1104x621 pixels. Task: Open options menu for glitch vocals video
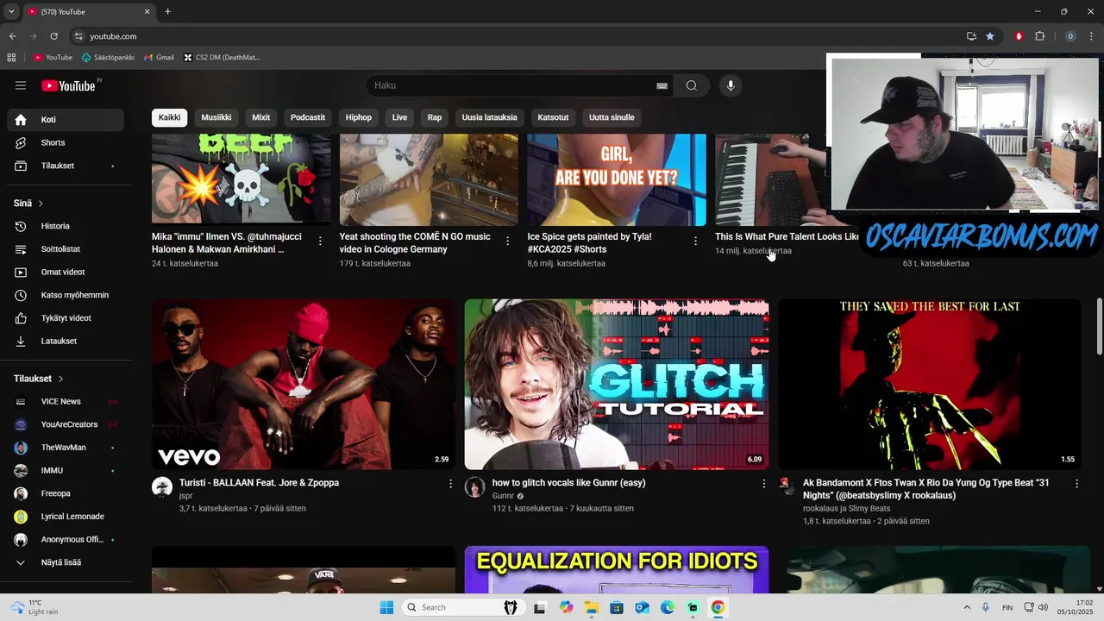coord(763,484)
